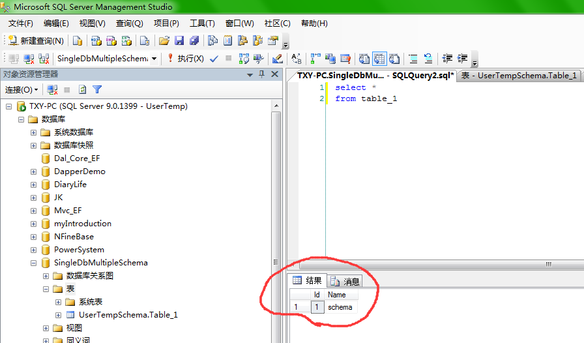Expand the UserTempSchema.Table_1 table node
Screen dimensions: 584x343
(x=58, y=316)
